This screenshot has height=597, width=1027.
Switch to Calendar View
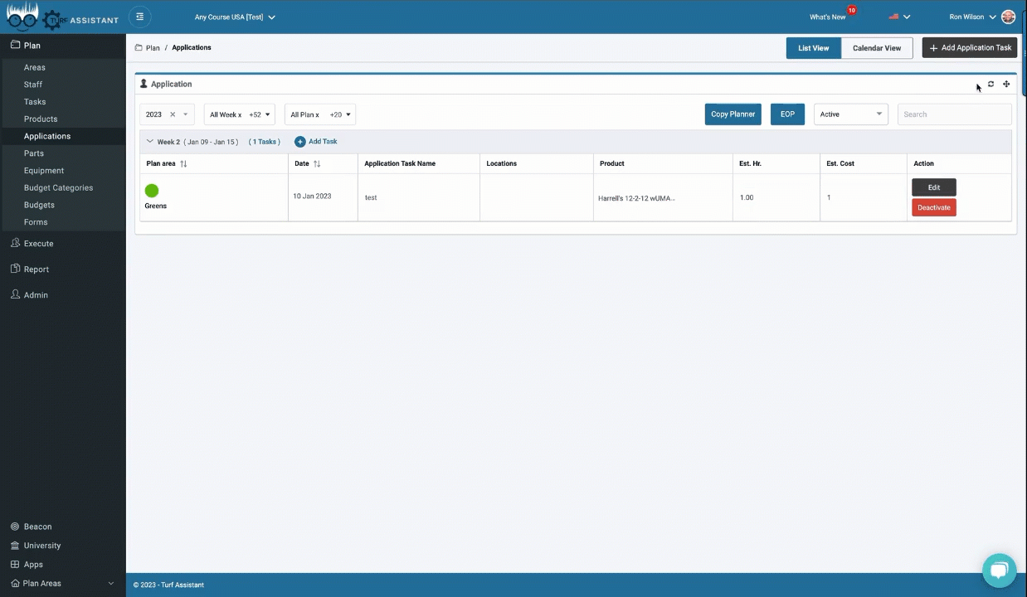click(876, 48)
